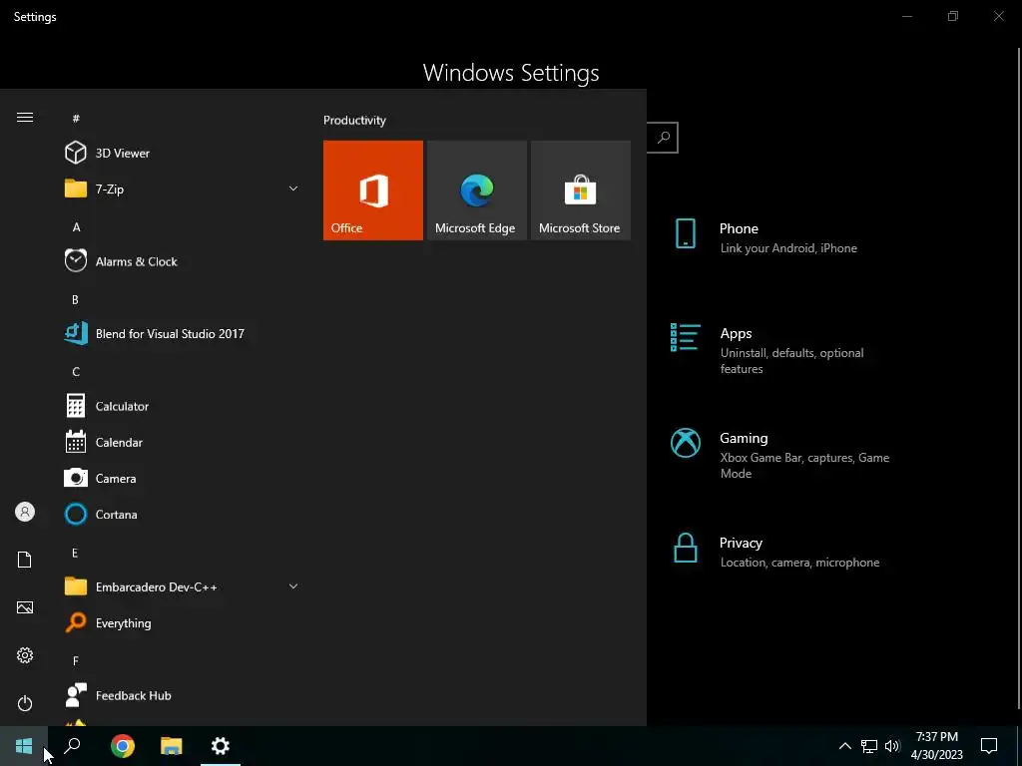The width and height of the screenshot is (1022, 766).
Task: Click the Windows Start button
Action: 24,746
